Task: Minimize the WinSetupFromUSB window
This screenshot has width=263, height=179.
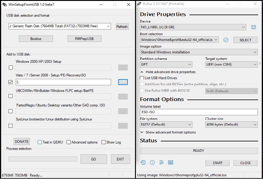Action: tap(101, 5)
